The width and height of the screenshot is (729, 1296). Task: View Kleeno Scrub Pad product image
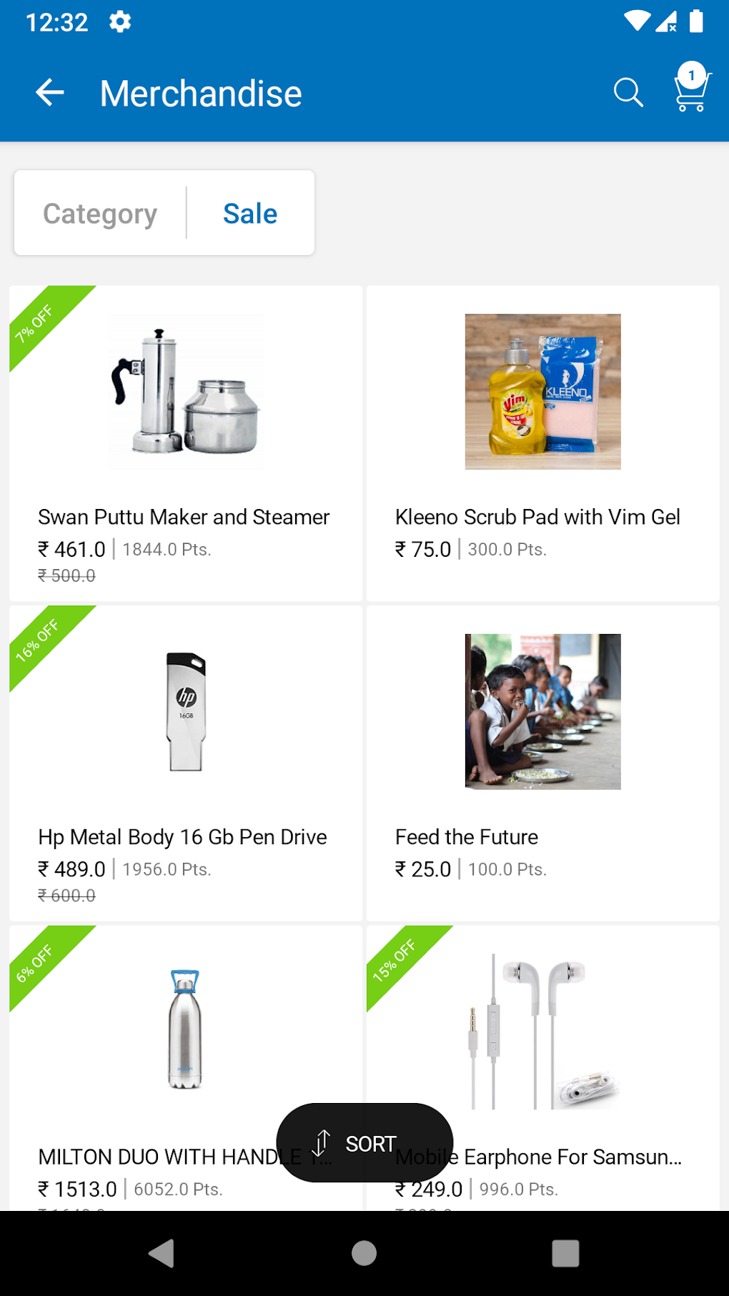click(543, 392)
